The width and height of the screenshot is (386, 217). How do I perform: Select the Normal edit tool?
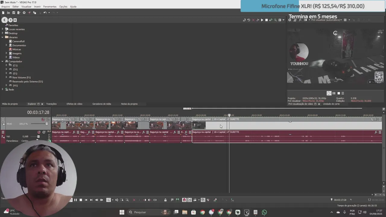point(109,200)
